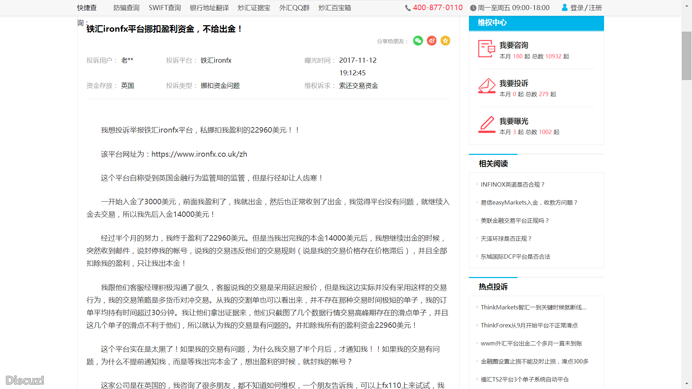
Task: Click the URL https://www.ironfx.co.uk/zh text
Action: coord(199,154)
